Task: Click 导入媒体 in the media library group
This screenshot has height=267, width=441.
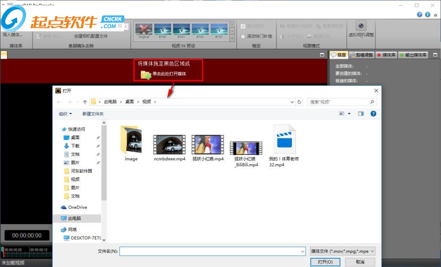Action: click(x=12, y=34)
